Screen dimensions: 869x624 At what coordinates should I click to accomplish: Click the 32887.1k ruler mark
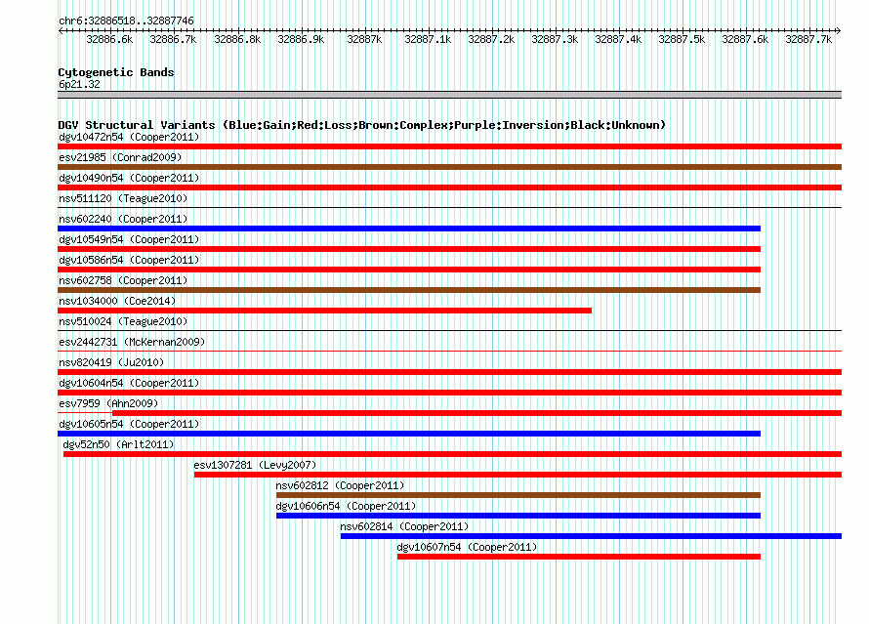(x=428, y=39)
